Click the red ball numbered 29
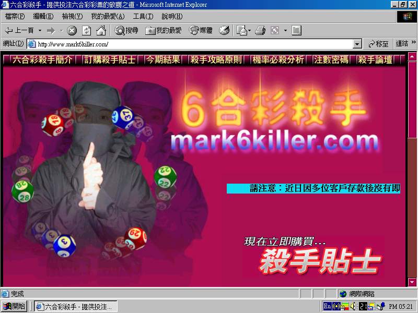 click(135, 238)
